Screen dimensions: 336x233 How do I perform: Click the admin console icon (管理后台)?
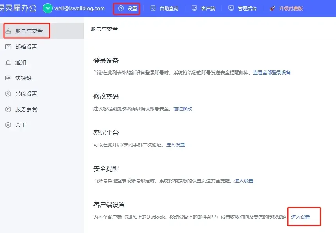pyautogui.click(x=231, y=8)
